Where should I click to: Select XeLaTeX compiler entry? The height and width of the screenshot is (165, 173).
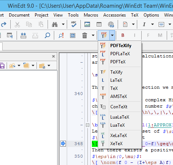[x=120, y=136]
